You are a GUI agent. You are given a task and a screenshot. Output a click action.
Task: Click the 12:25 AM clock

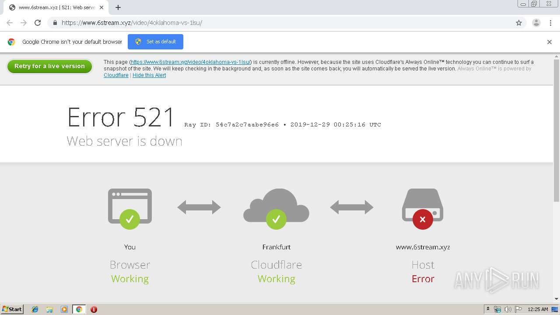pos(538,309)
